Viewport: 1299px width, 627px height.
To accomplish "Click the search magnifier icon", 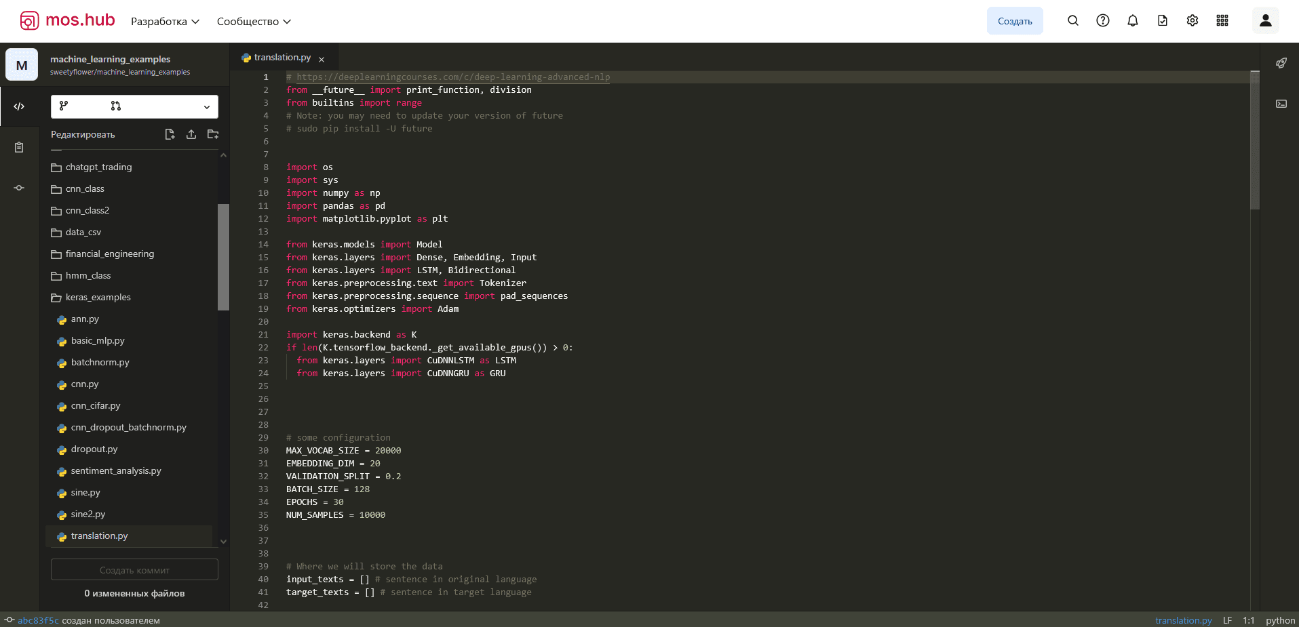I will pyautogui.click(x=1073, y=21).
